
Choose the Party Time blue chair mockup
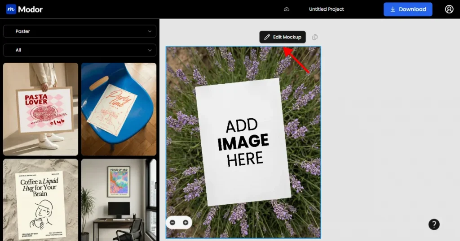pos(119,109)
